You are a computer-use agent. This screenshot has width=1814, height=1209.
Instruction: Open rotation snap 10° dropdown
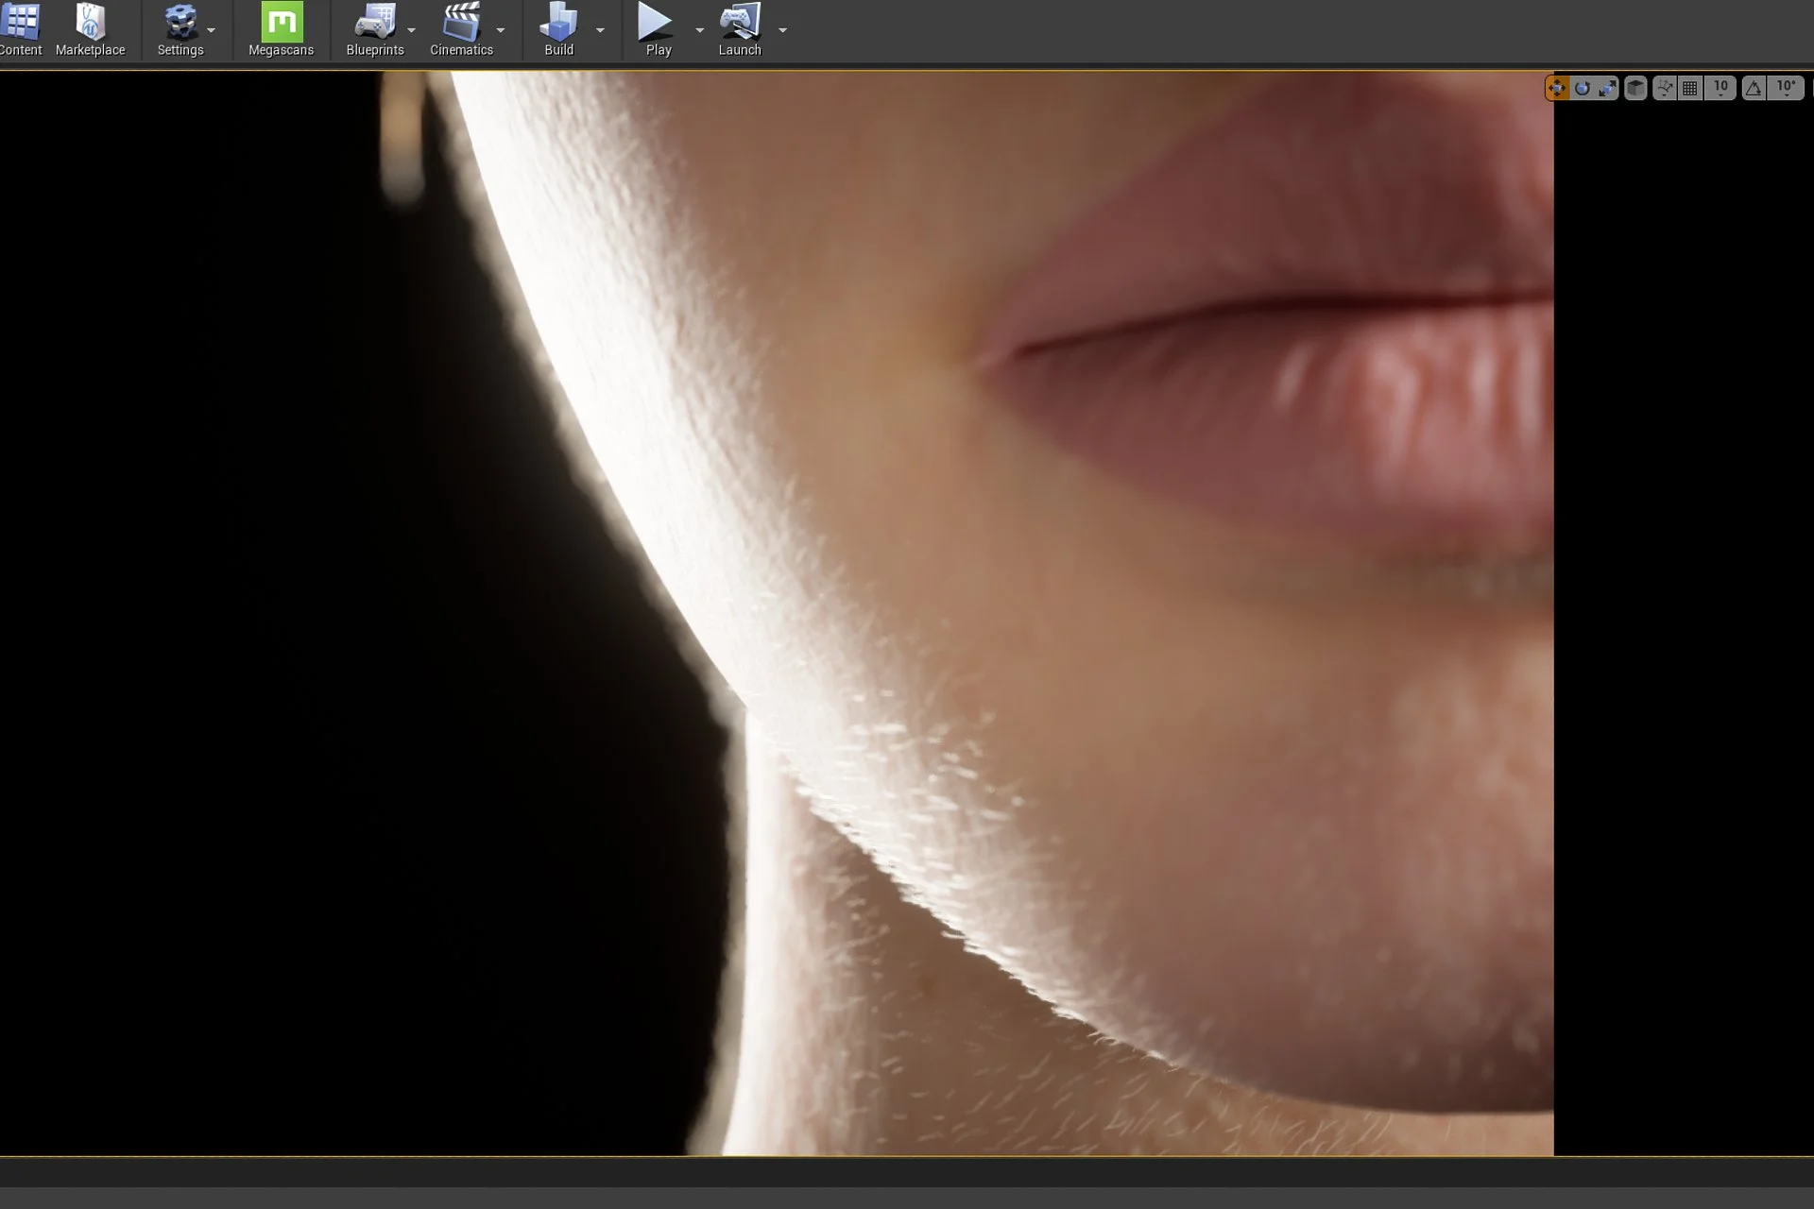(1786, 88)
